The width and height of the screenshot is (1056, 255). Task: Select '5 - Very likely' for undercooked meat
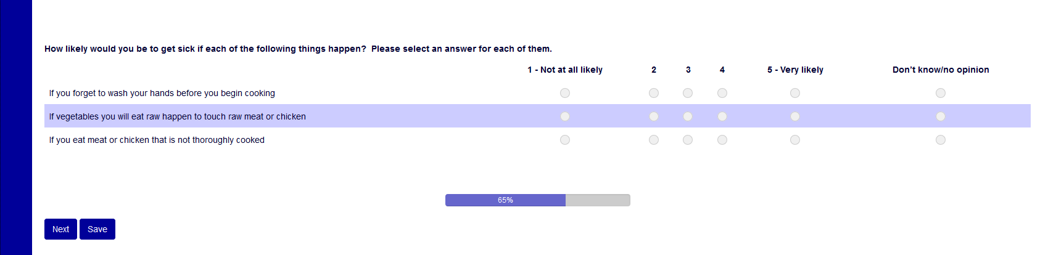click(795, 140)
